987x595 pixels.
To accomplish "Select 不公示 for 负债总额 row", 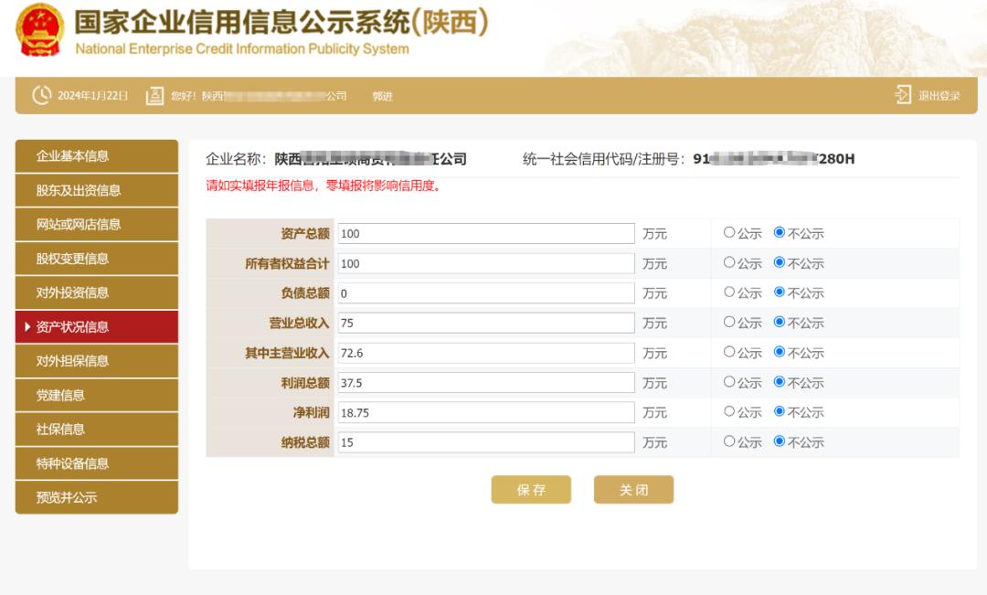I will [780, 292].
